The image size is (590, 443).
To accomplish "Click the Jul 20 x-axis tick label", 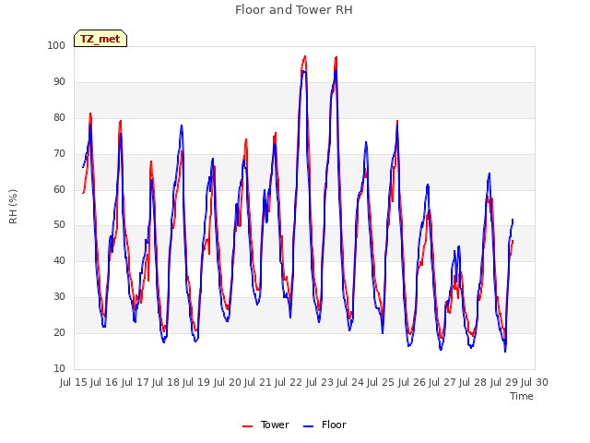I will [x=228, y=382].
